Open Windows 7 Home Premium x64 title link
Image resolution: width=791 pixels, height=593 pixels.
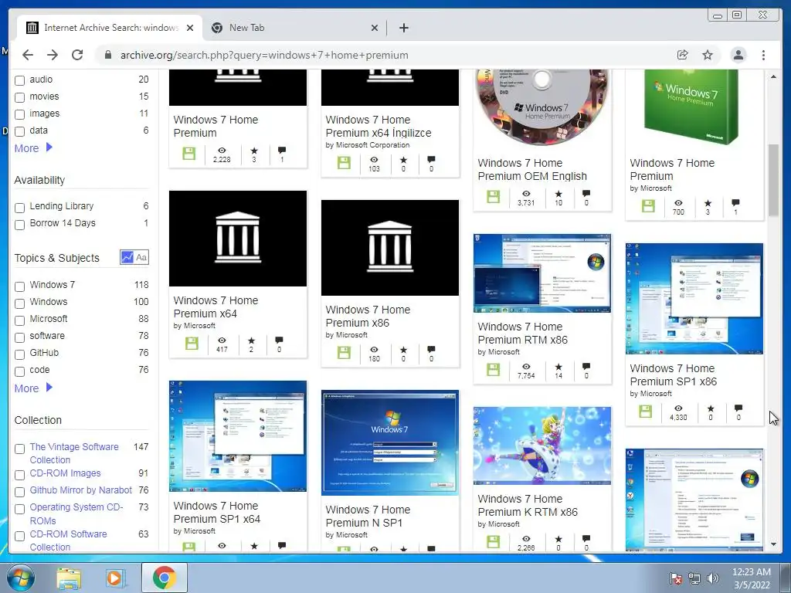click(216, 307)
